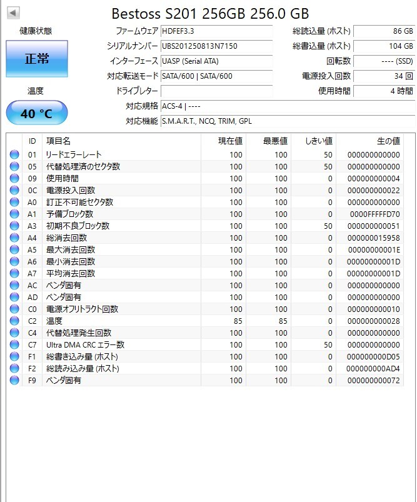Select the firmware field HDFEF3.3
The width and height of the screenshot is (417, 502).
(x=216, y=31)
